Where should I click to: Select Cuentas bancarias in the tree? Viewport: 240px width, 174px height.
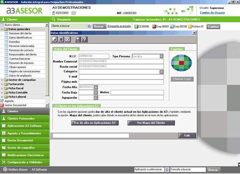[20, 59]
